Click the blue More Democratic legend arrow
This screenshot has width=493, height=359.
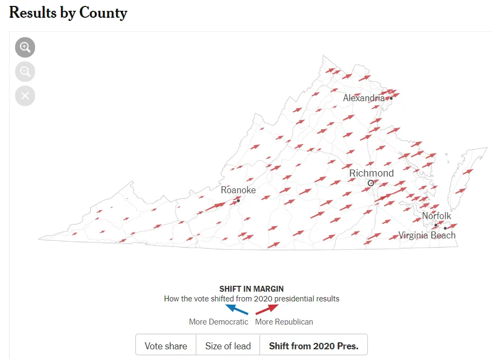pos(236,309)
